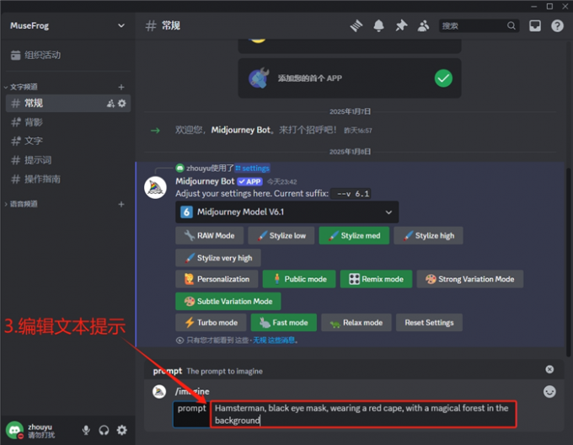Click the search magnifier icon
Viewport: 573px width, 445px height.
click(x=511, y=25)
